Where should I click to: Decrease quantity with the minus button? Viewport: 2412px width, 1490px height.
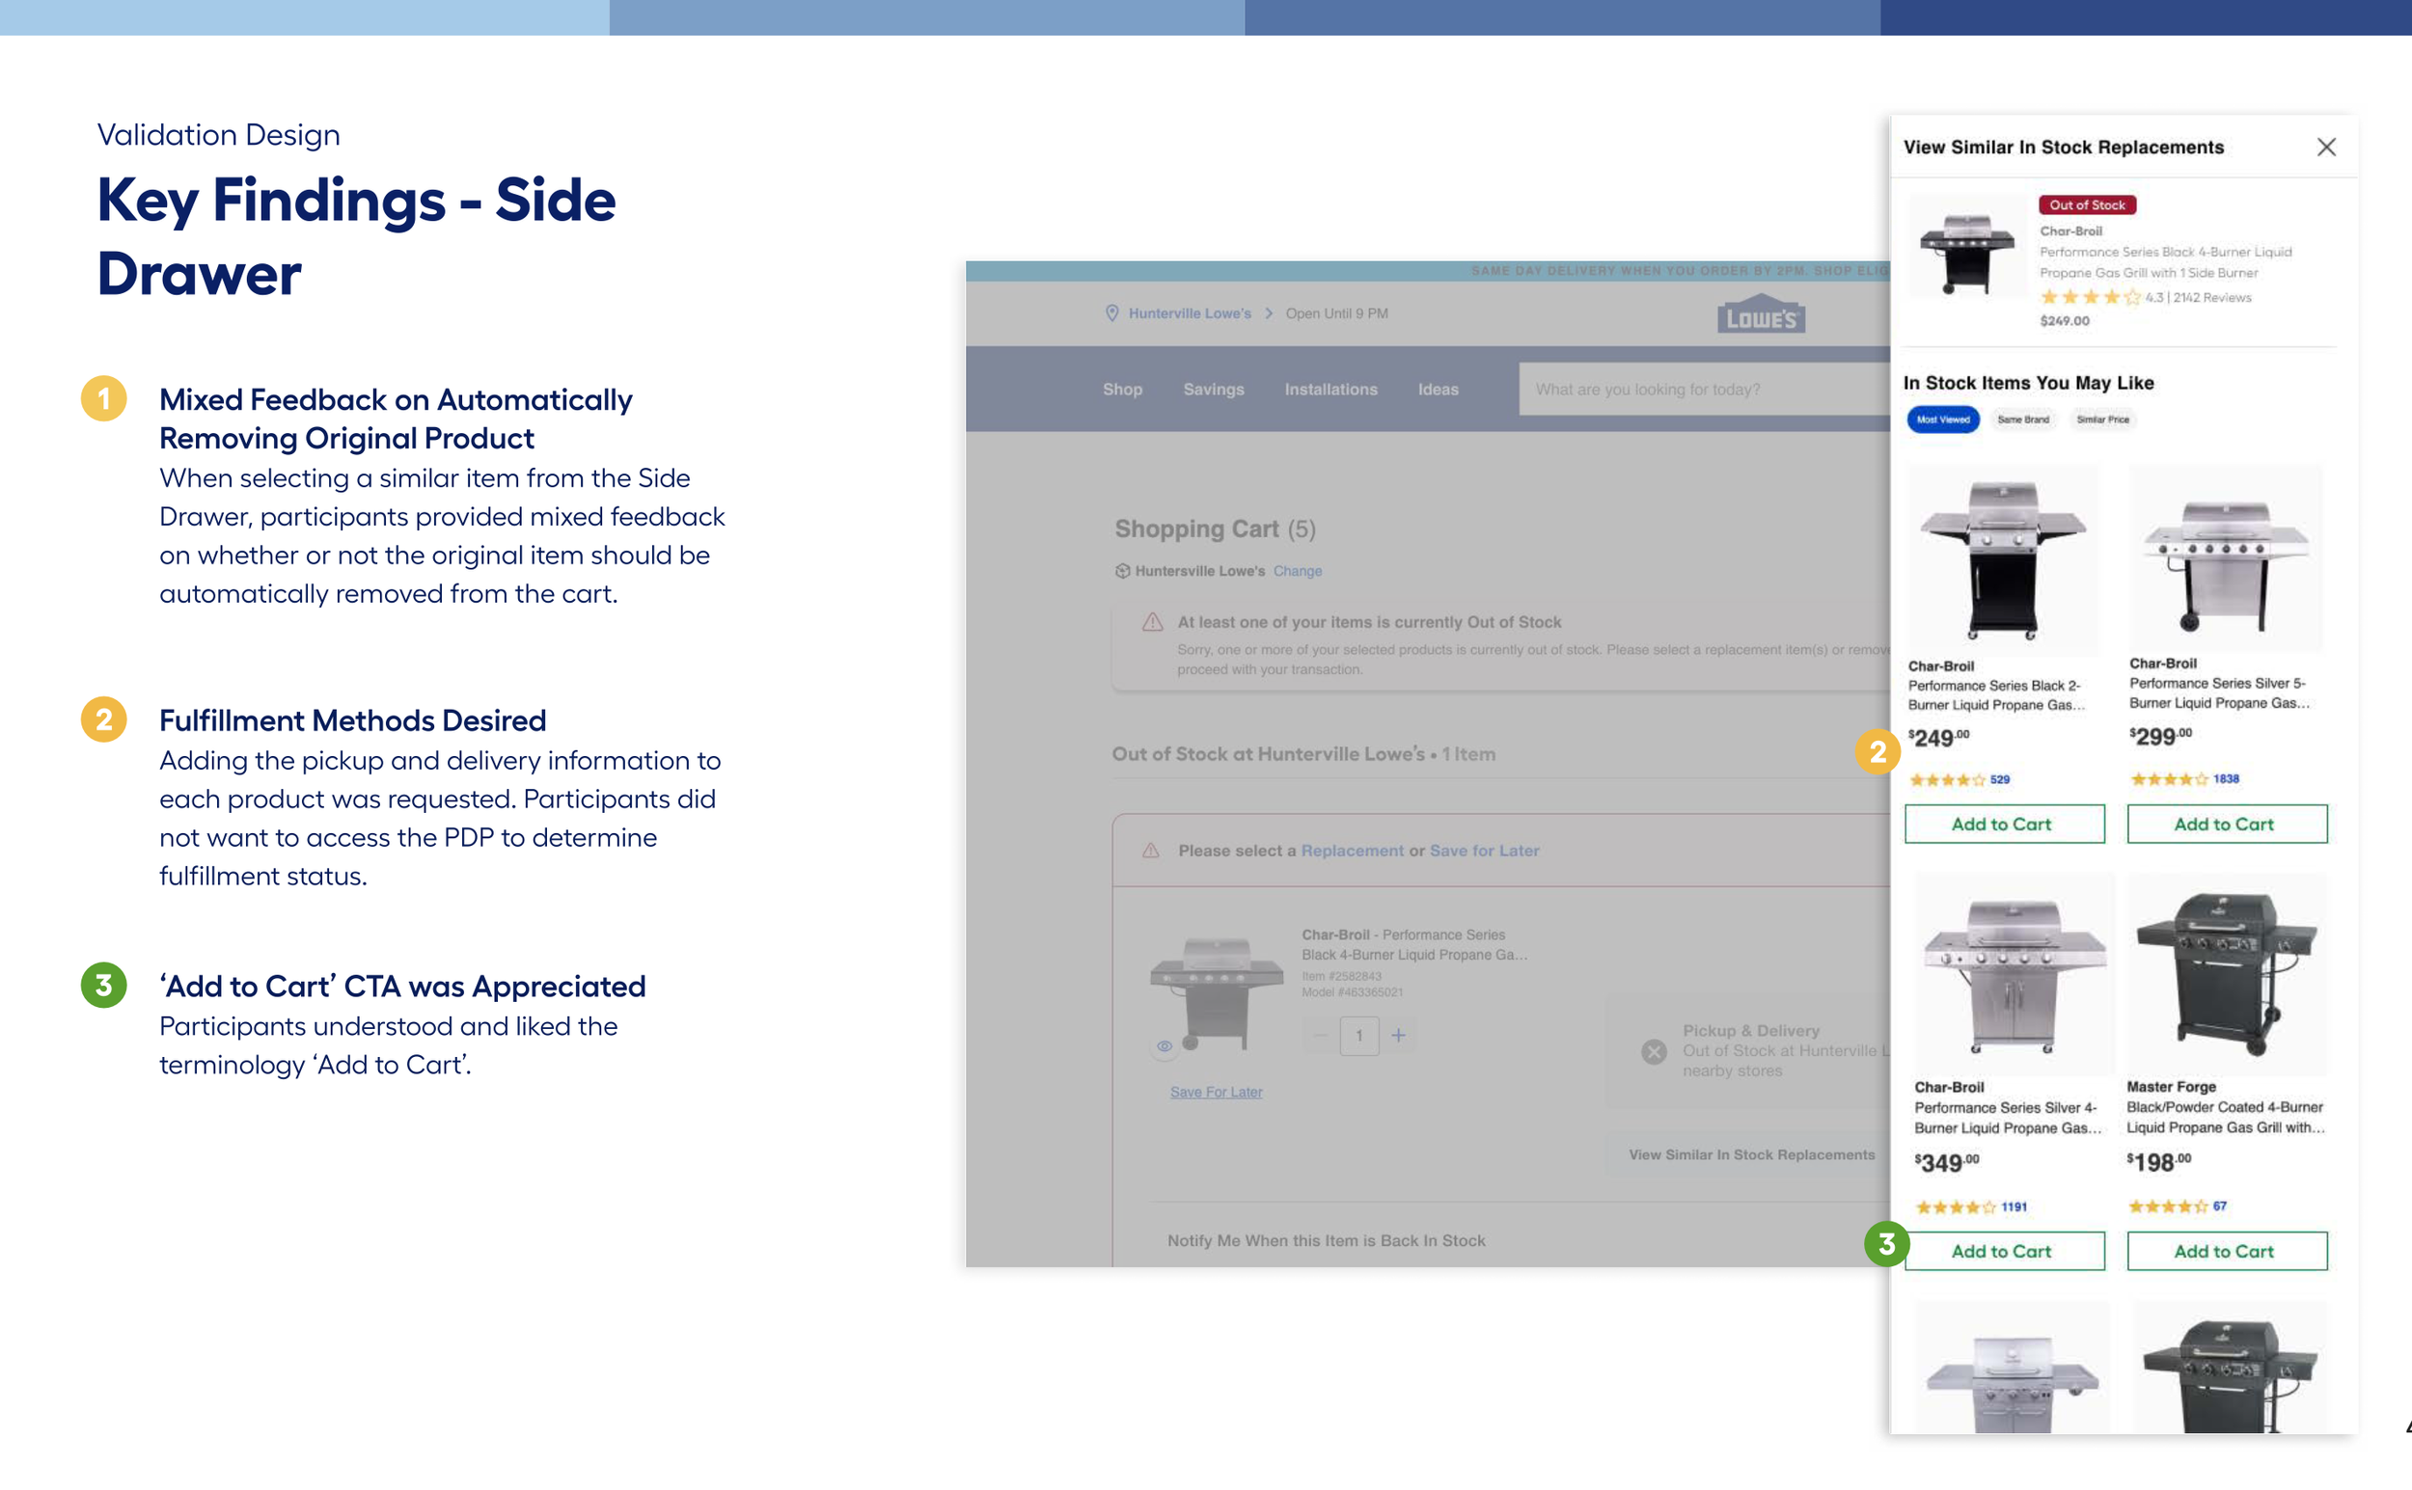pyautogui.click(x=1321, y=1035)
